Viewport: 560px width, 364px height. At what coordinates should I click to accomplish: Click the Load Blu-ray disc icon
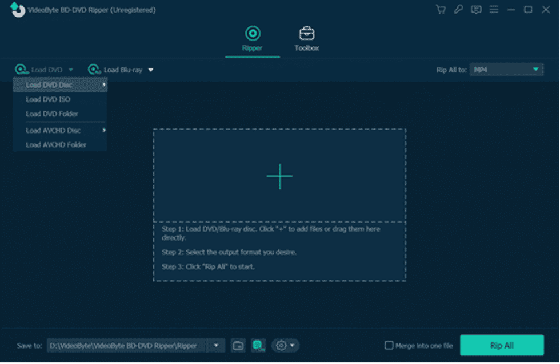94,69
